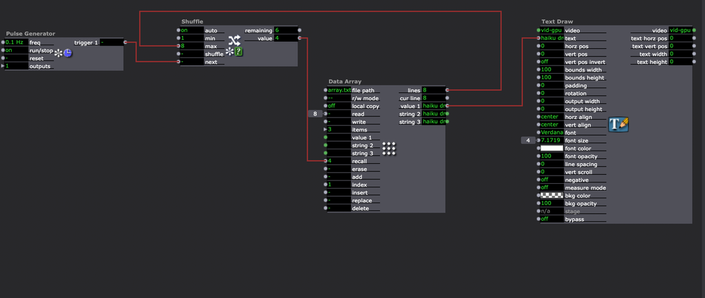Click the green question mark icon in Shuffle

(239, 51)
